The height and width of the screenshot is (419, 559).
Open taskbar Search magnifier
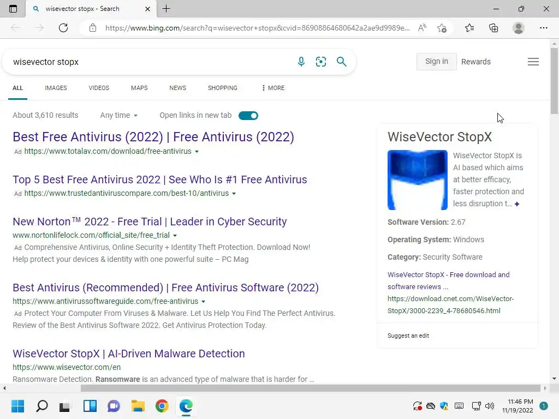point(41,406)
